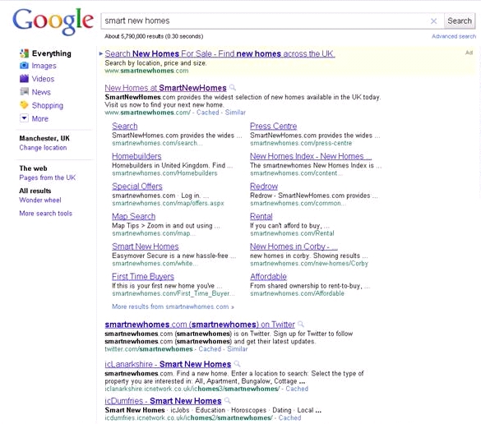Open Advanced search link
This screenshot has height=424, width=481.
click(454, 36)
